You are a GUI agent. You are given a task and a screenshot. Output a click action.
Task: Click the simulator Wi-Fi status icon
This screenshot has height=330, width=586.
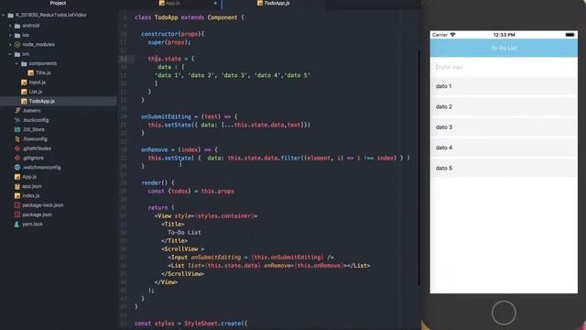[x=452, y=35]
